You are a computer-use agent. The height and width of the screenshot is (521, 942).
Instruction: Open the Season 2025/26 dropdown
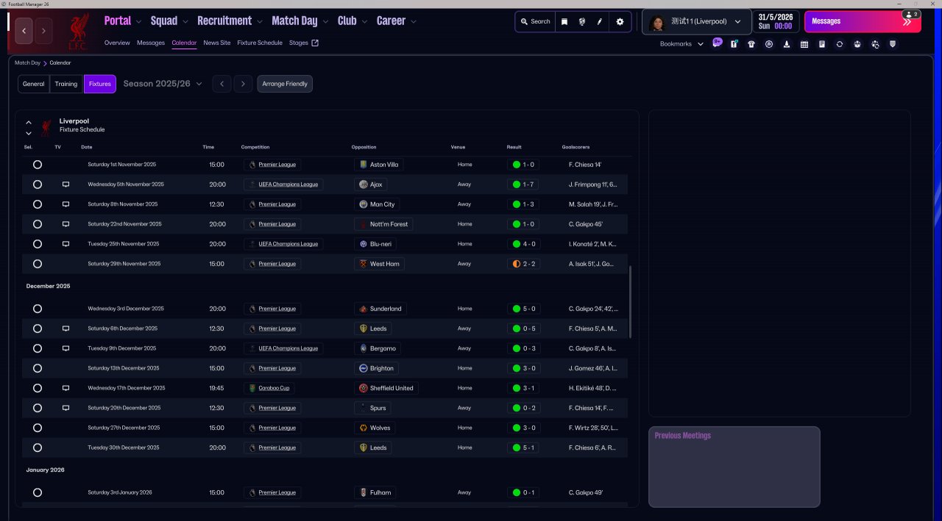point(163,84)
